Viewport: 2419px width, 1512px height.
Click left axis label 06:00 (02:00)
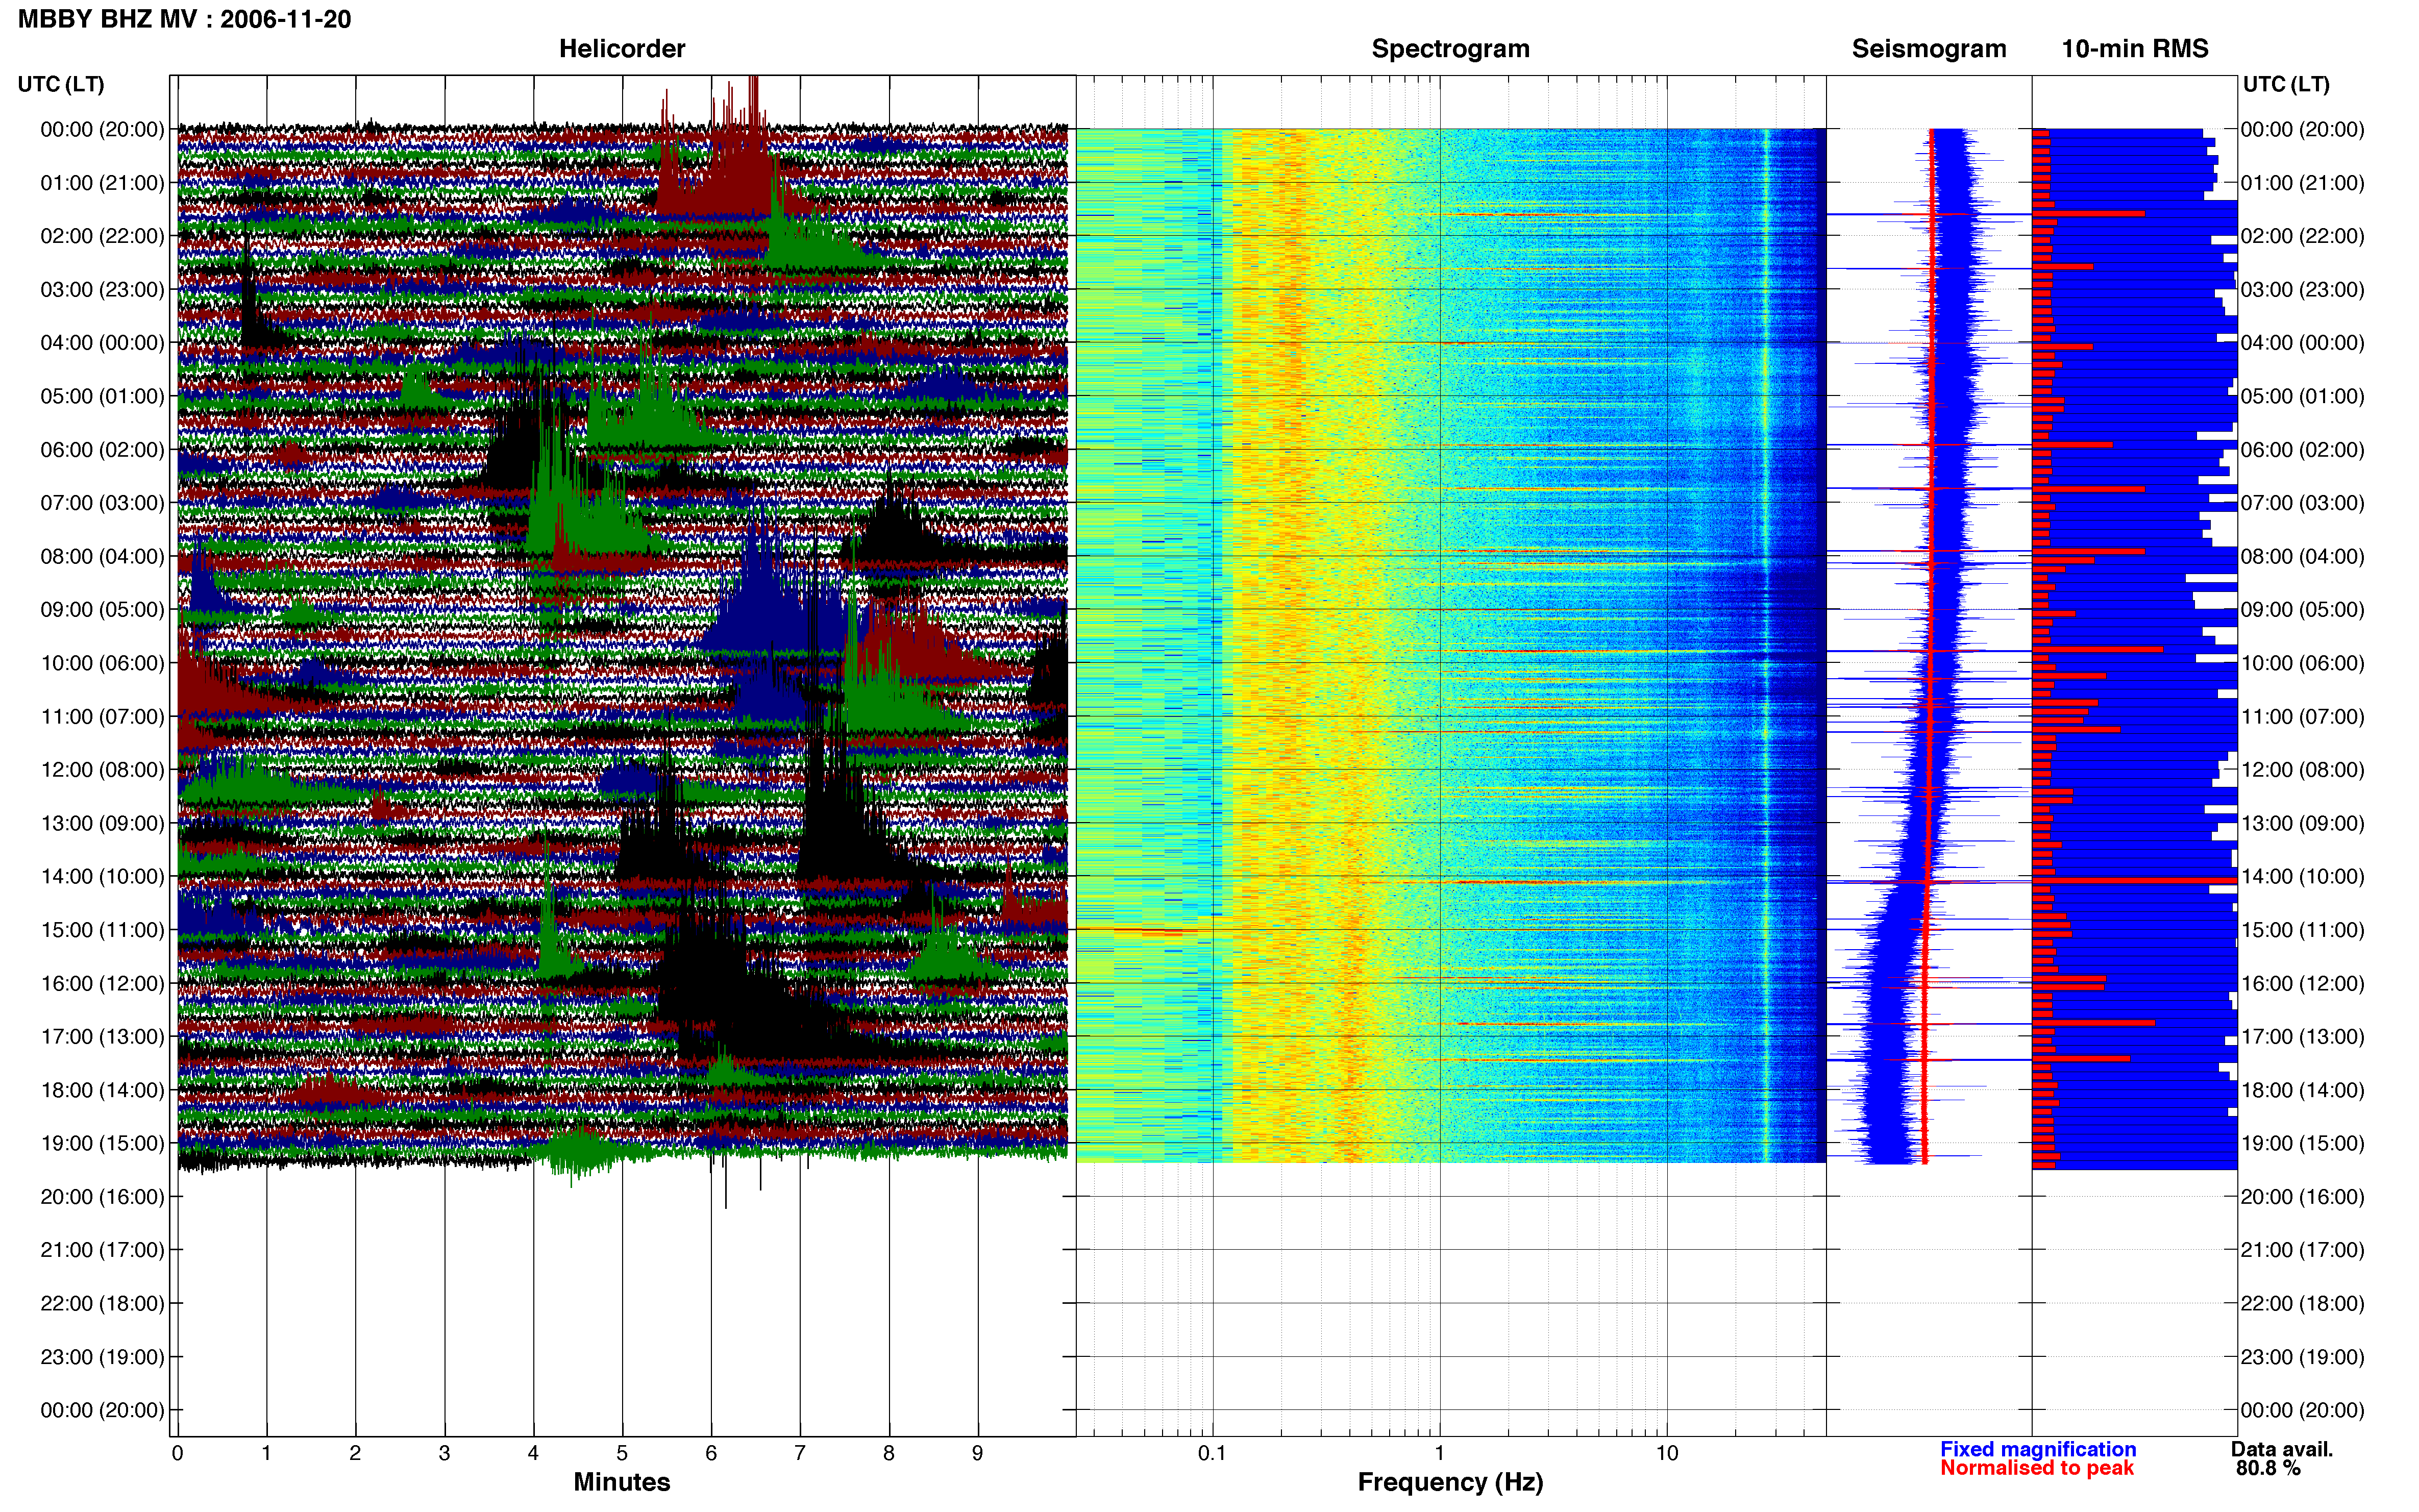(x=102, y=450)
